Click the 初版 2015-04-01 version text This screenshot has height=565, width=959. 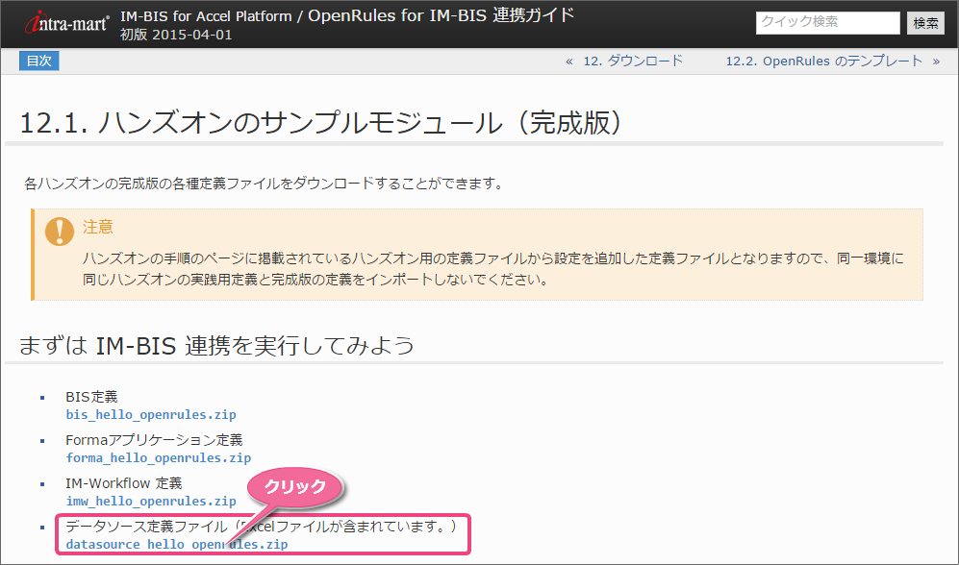pos(176,35)
